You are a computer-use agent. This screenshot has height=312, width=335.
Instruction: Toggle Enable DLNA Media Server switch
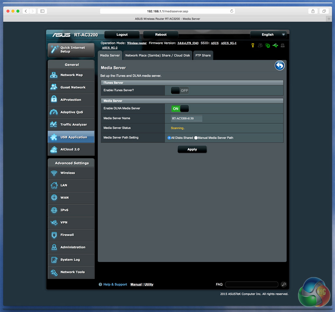[180, 109]
